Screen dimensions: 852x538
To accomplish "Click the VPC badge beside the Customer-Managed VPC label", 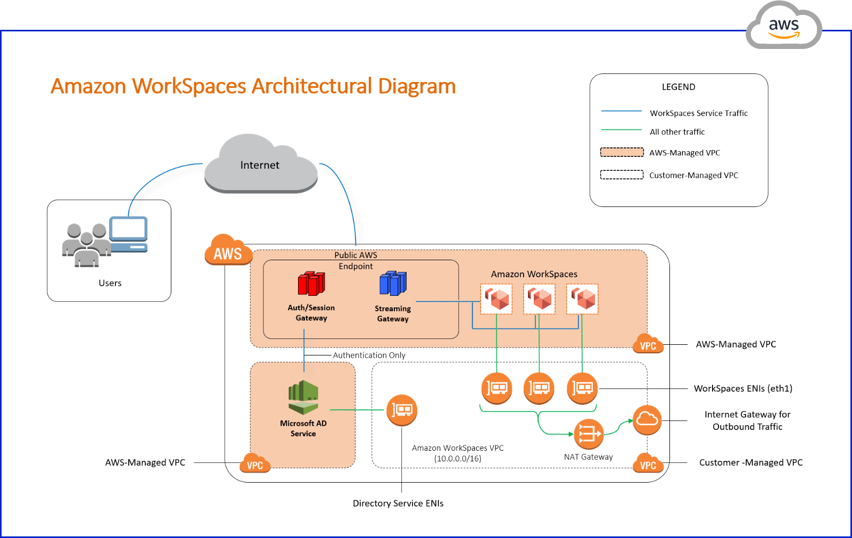I will click(648, 463).
